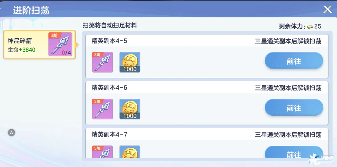Click the 精英副本4-6 stage title

(109, 88)
